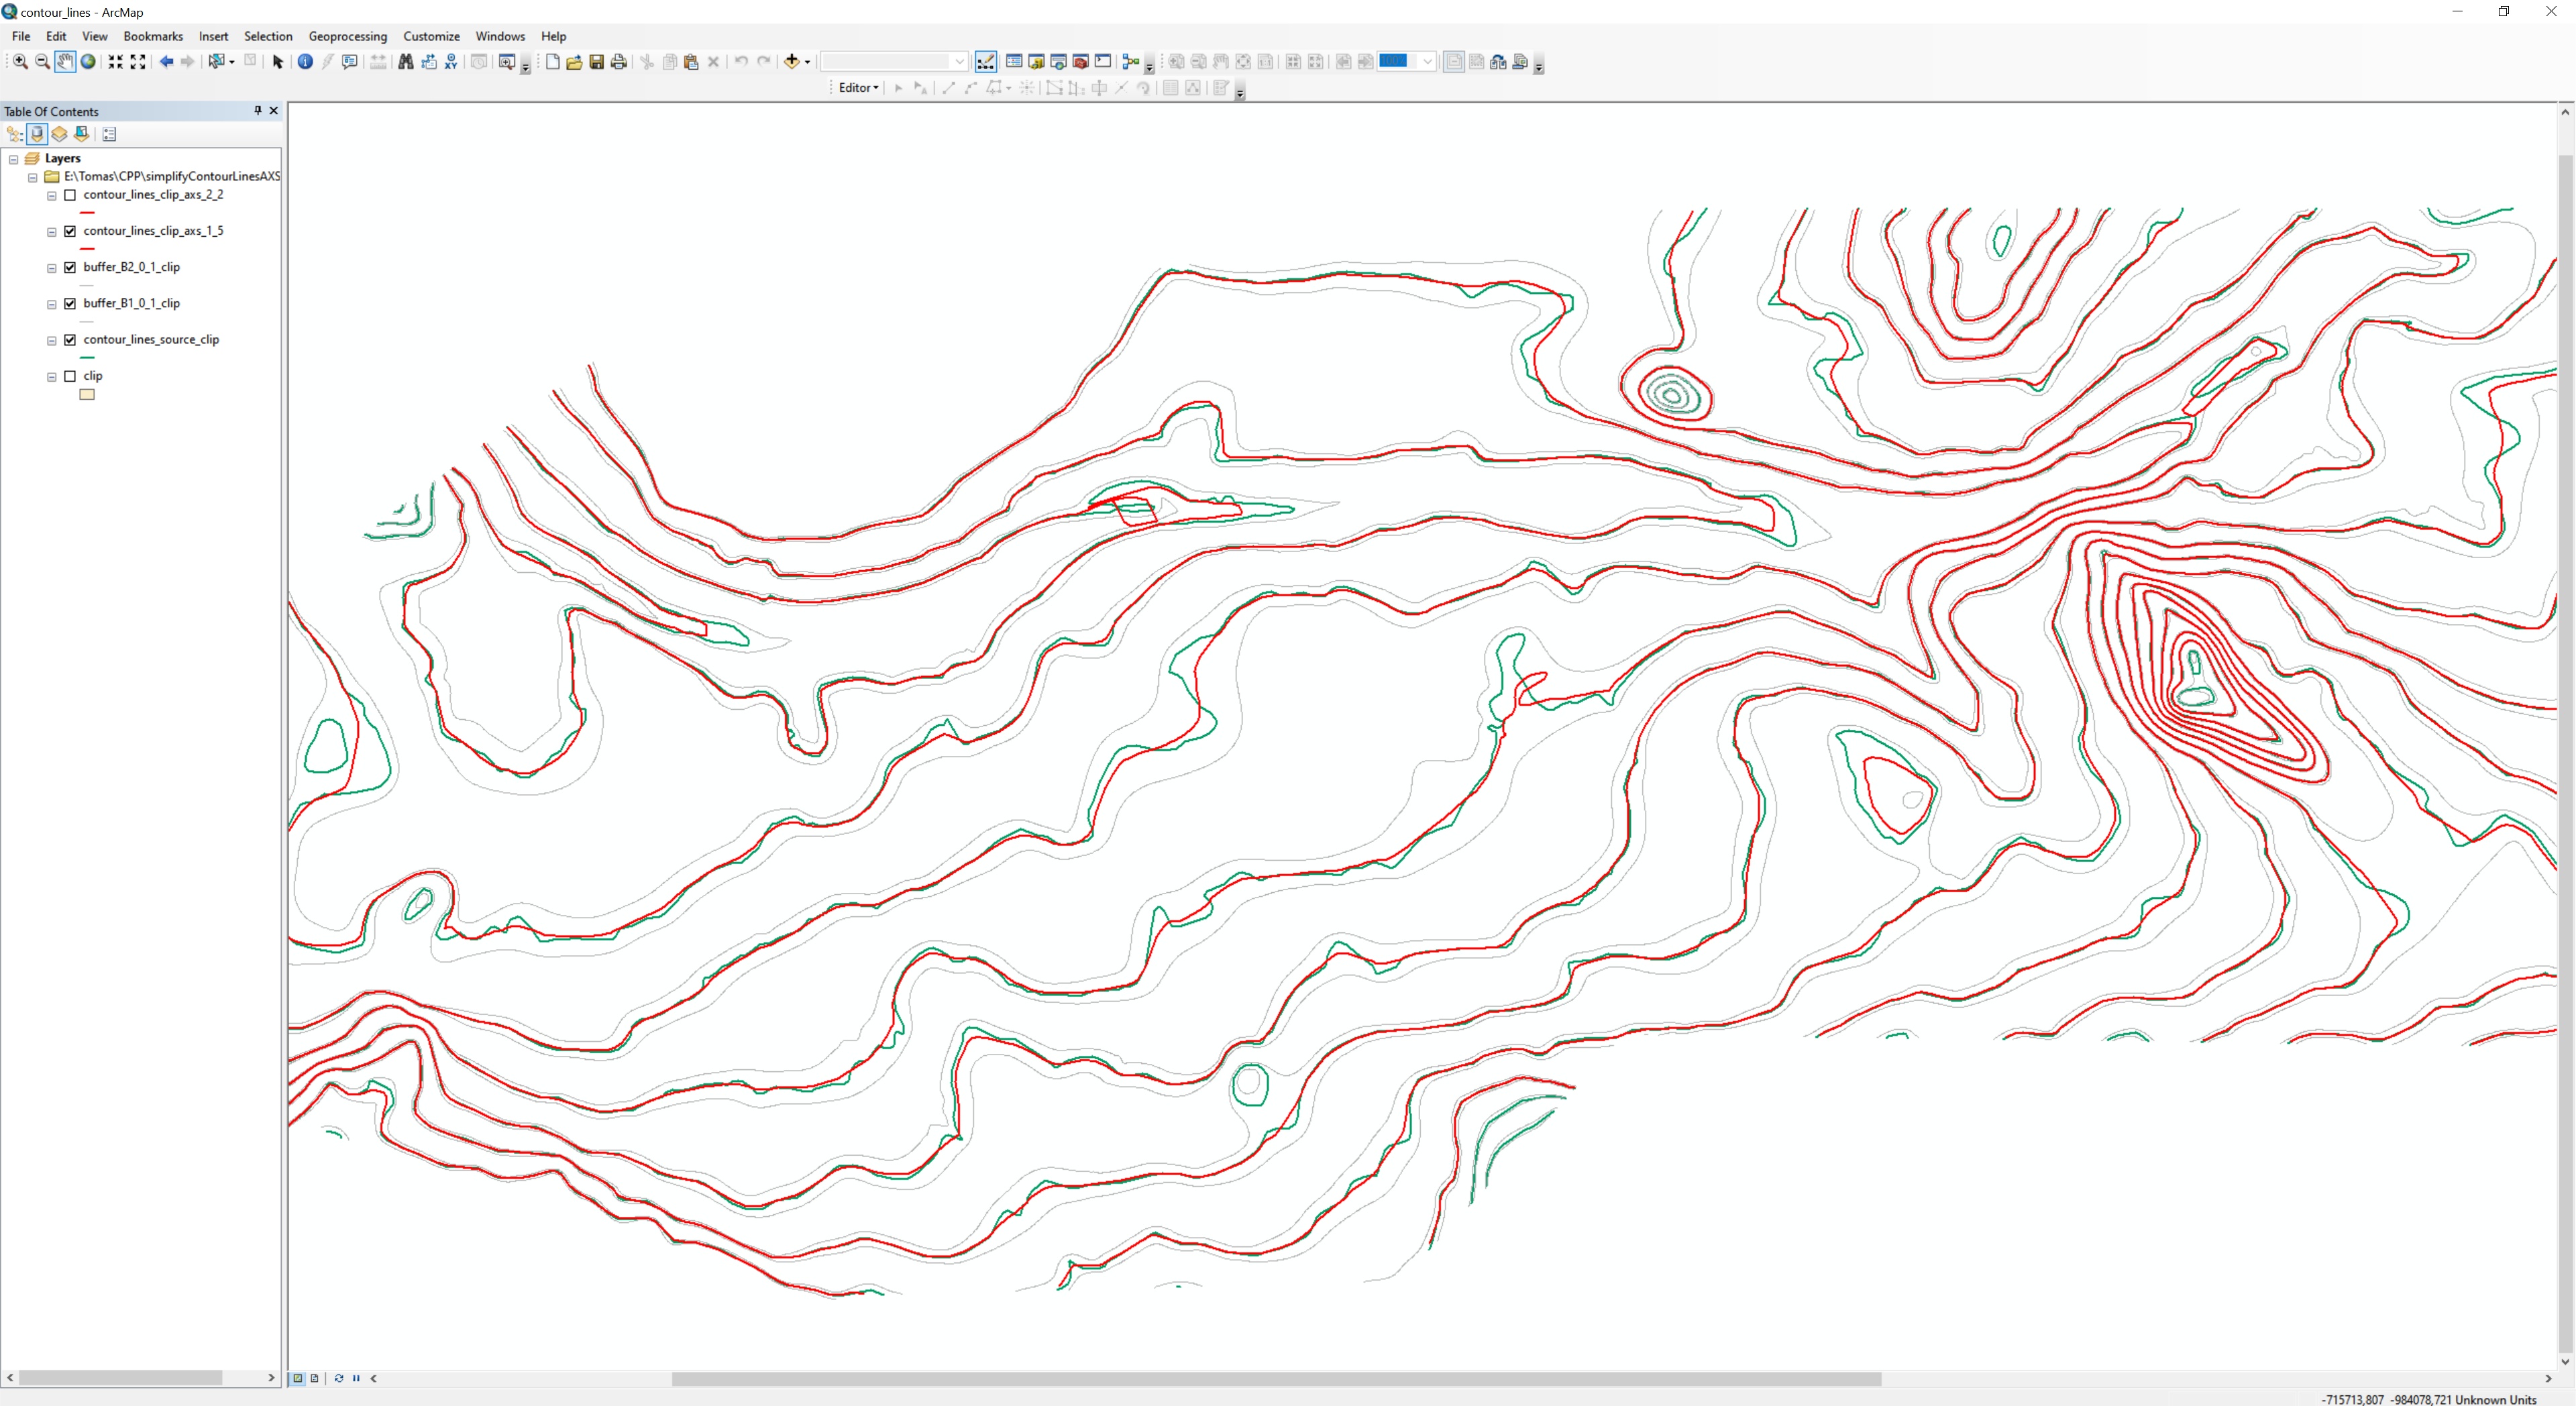Select contour_lines_source_clip layer name
This screenshot has width=2576, height=1406.
151,340
